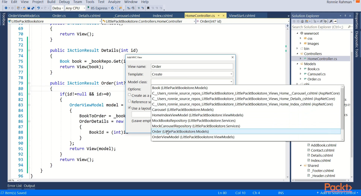Open the Tools menu
Image resolution: width=361 pixels, height=196 pixels.
point(90,2)
